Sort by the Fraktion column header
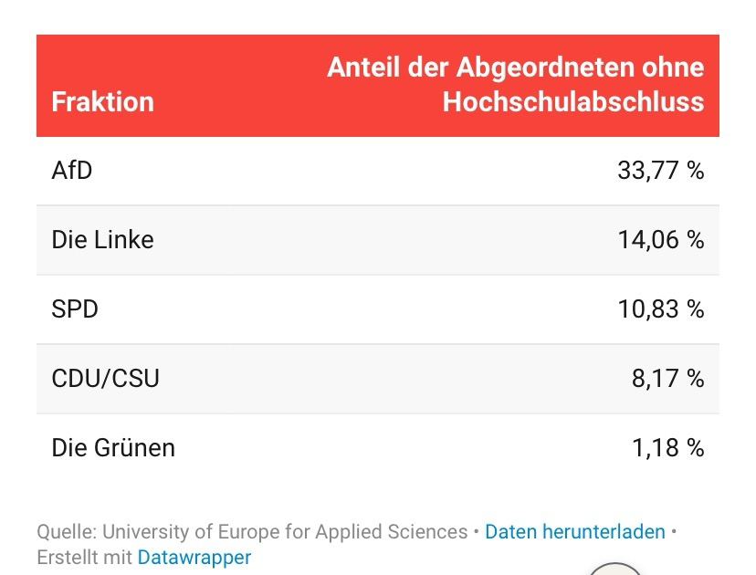756x575 pixels. point(102,101)
